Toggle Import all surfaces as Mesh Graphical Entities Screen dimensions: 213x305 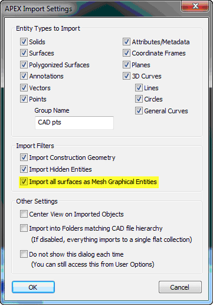pos(24,182)
